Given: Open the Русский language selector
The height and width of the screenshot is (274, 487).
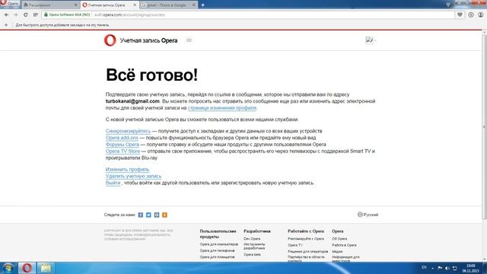Looking at the screenshot, I should (x=368, y=215).
